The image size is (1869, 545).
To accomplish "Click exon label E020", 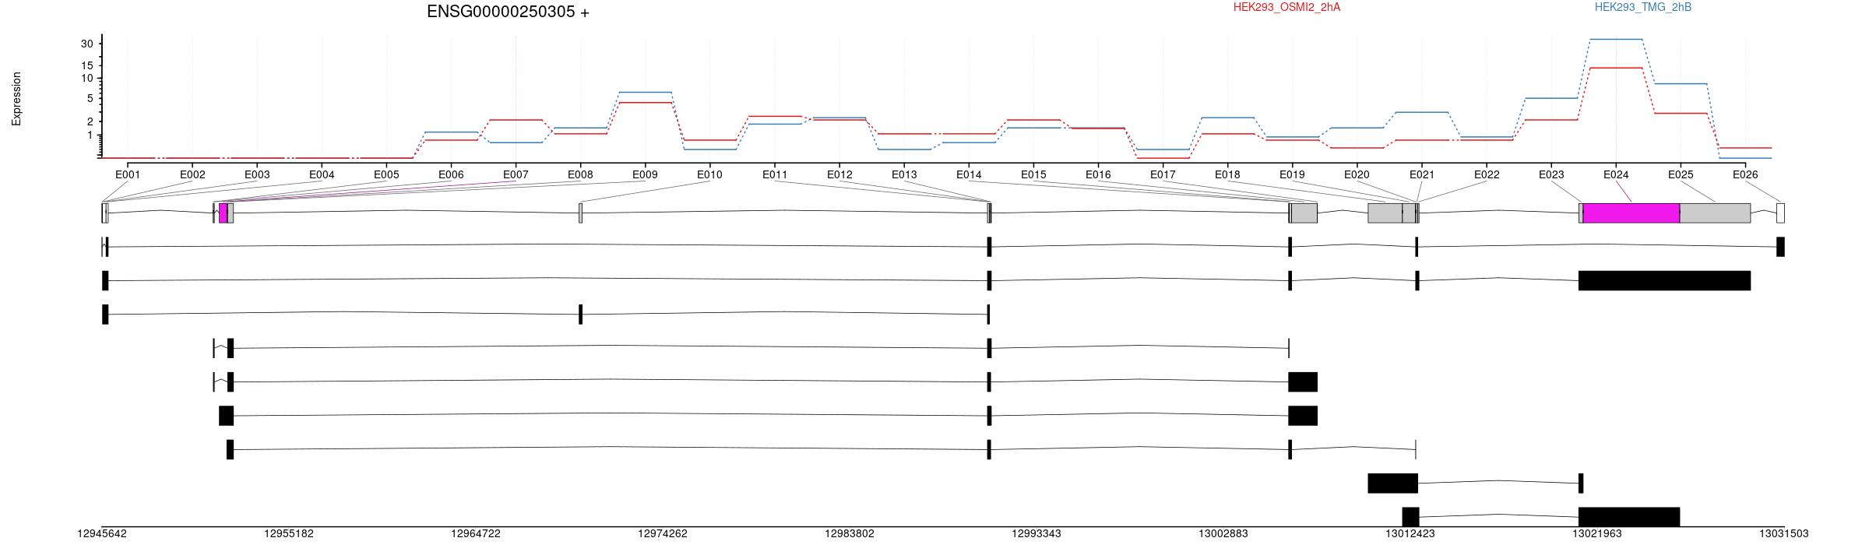I will coord(1357,174).
